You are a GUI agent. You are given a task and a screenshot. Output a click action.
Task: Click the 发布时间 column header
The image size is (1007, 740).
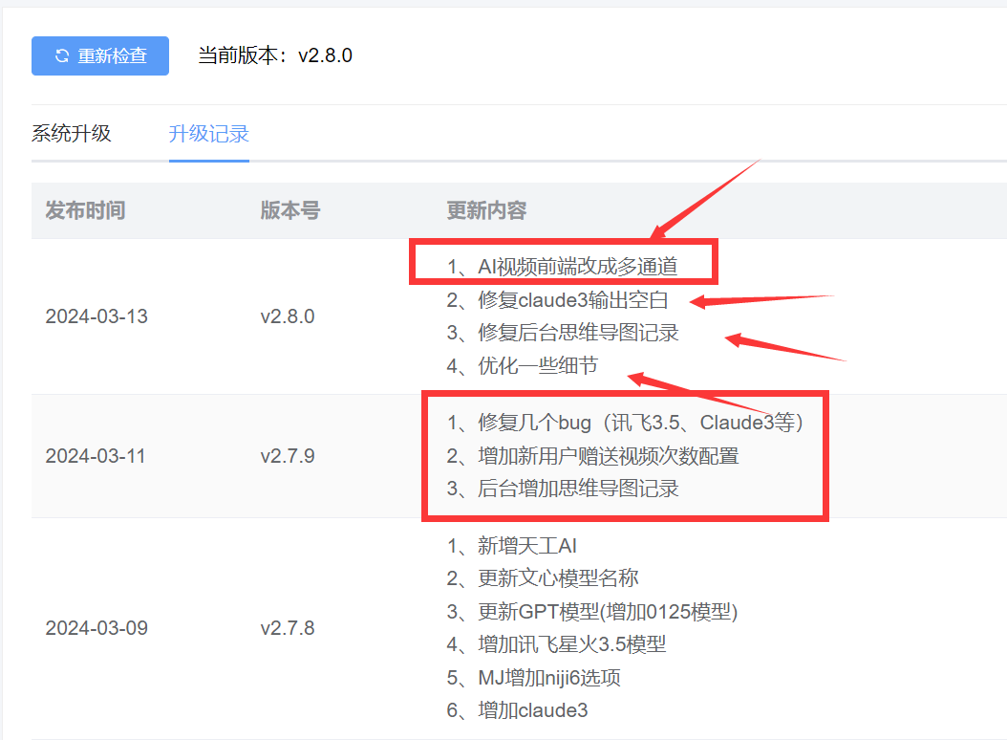coord(85,210)
